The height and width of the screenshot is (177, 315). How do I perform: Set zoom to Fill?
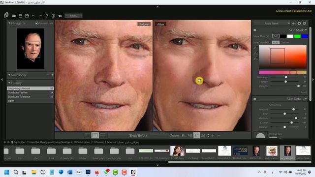[190, 136]
